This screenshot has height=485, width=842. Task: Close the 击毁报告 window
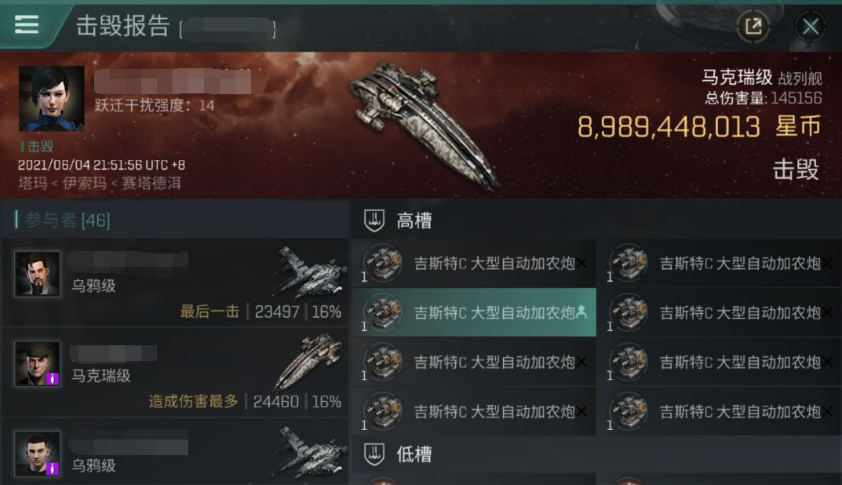tap(811, 26)
